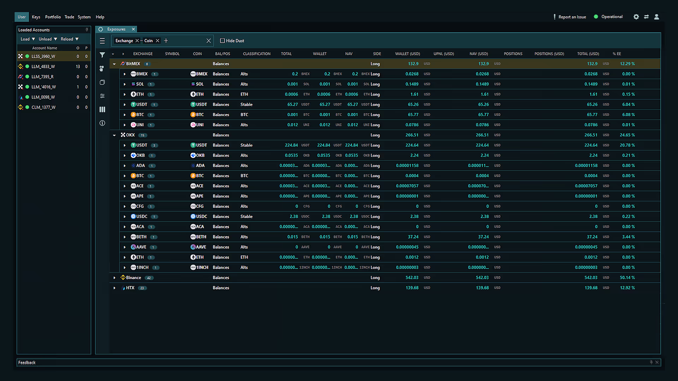Select account LLM_0098_W

coord(54,97)
